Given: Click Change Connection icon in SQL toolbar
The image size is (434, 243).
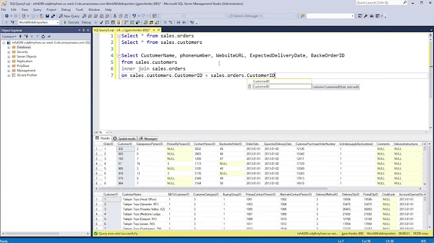Looking at the screenshot, I should point(13,22).
